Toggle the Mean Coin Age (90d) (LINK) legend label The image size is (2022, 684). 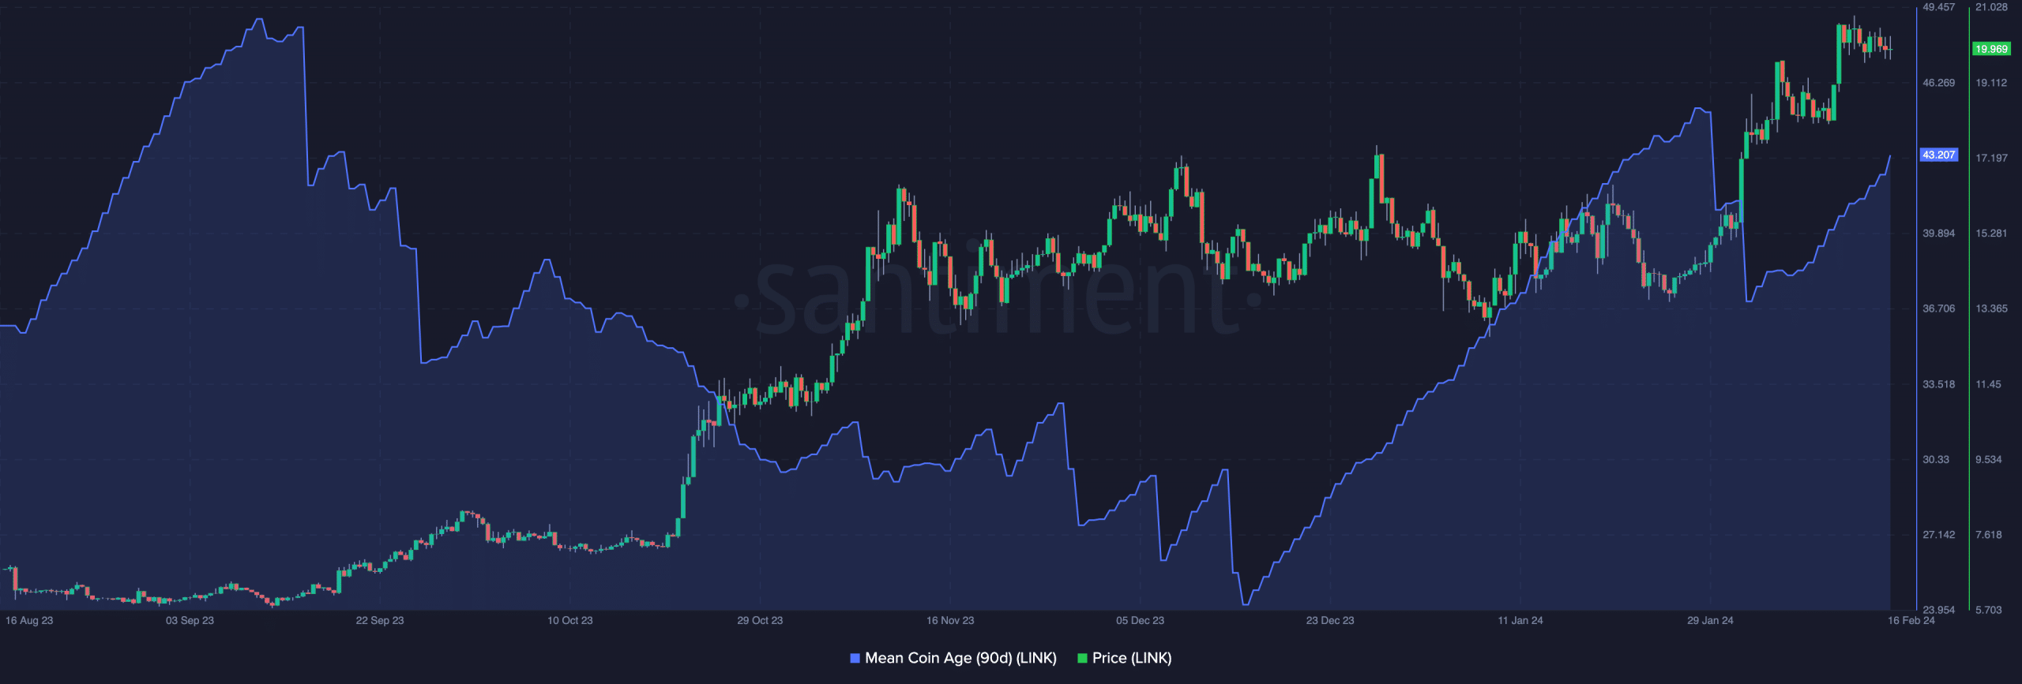pos(960,658)
